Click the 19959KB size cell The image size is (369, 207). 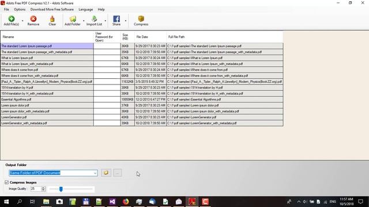[127, 99]
